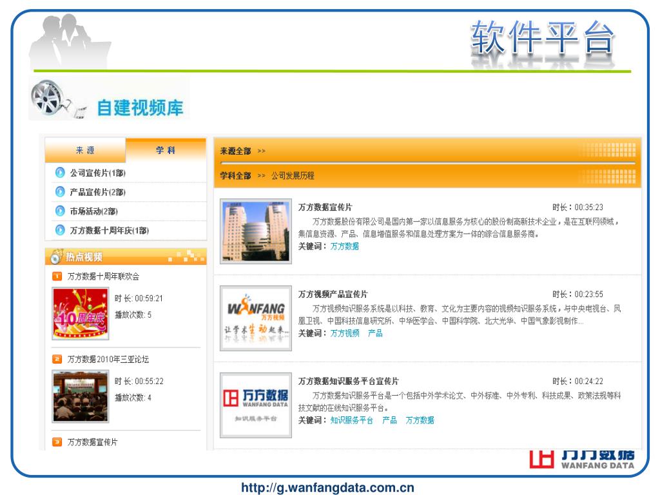Expand the >> arrow after 学科全部
The image size is (660, 495).
pyautogui.click(x=262, y=175)
